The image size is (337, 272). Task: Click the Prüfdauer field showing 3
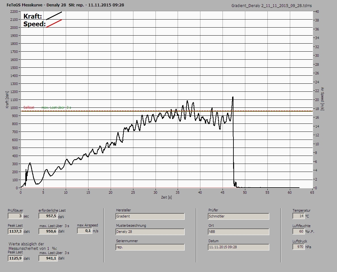click(x=15, y=216)
